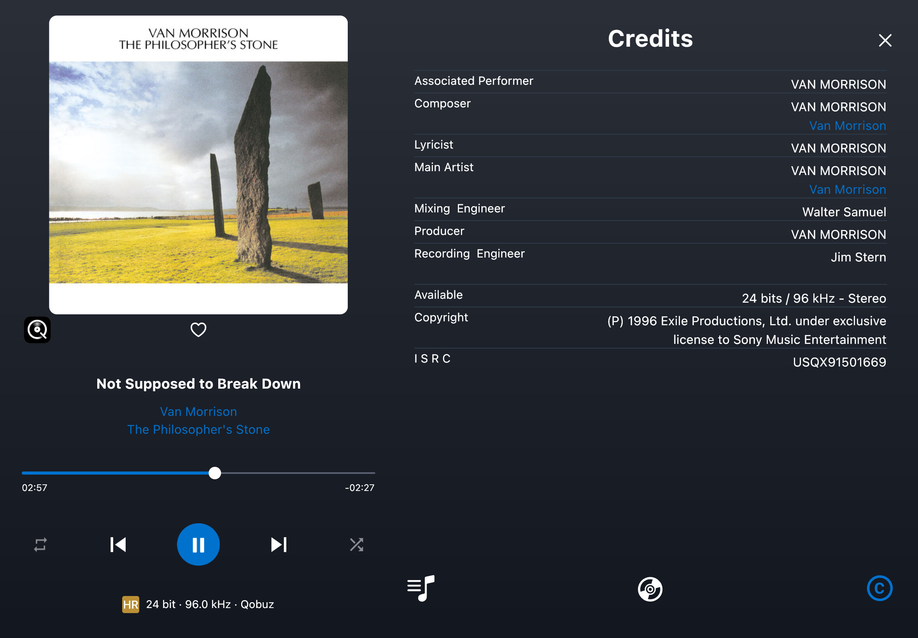Select the credits tab icon

879,589
